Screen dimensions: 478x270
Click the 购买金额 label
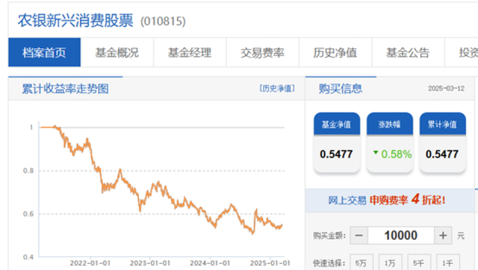329,235
